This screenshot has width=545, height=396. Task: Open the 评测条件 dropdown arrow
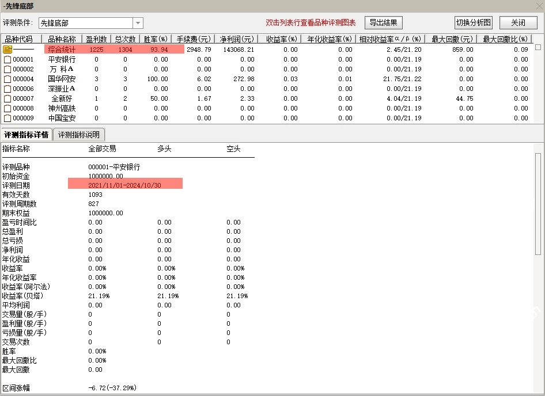[x=138, y=23]
